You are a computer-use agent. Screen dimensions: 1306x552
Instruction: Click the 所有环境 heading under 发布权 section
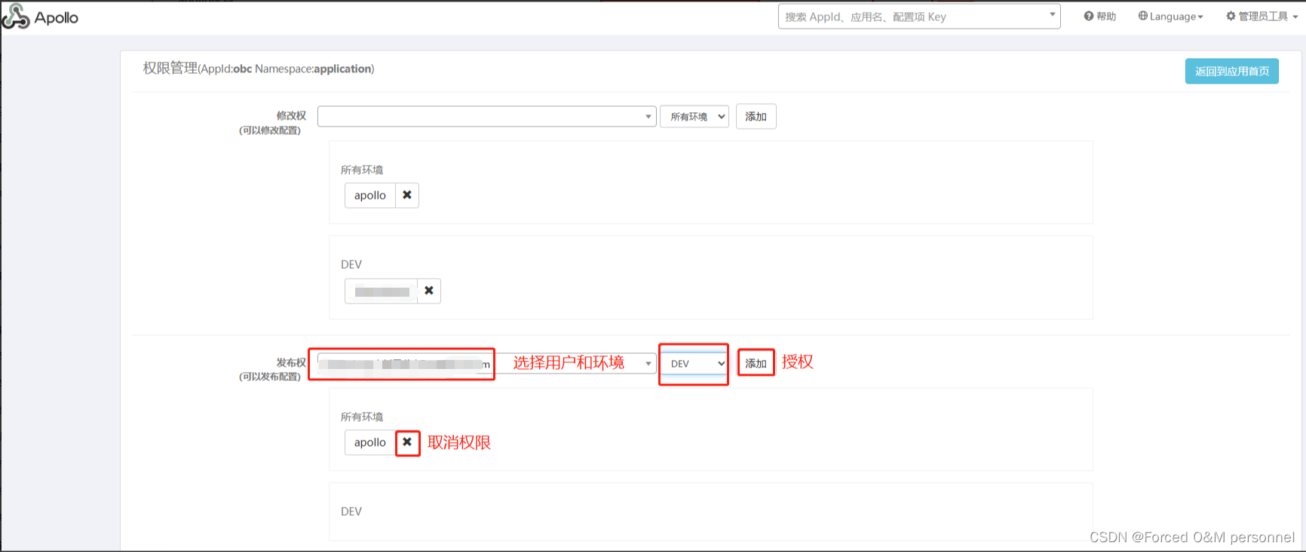[362, 417]
